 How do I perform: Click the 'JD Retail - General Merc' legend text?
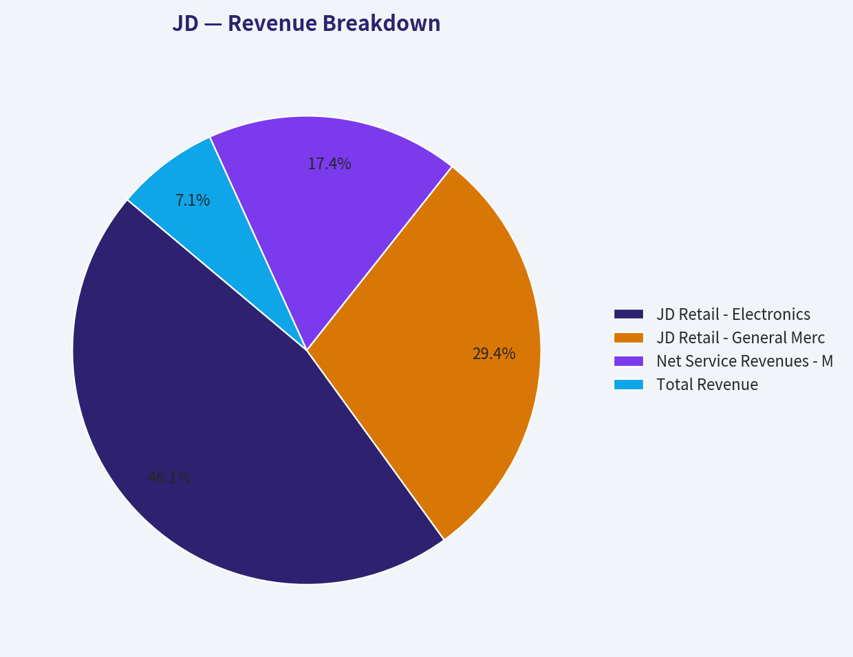[741, 338]
